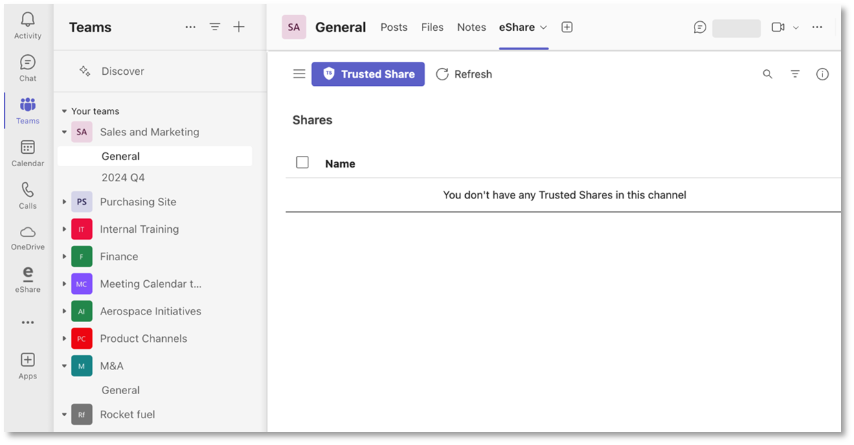854x445 pixels.
Task: Click the Finance team F avatar
Action: (82, 257)
